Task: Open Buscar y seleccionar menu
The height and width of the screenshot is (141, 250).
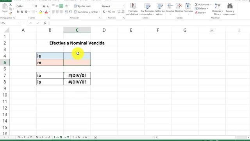Action: coord(230,9)
